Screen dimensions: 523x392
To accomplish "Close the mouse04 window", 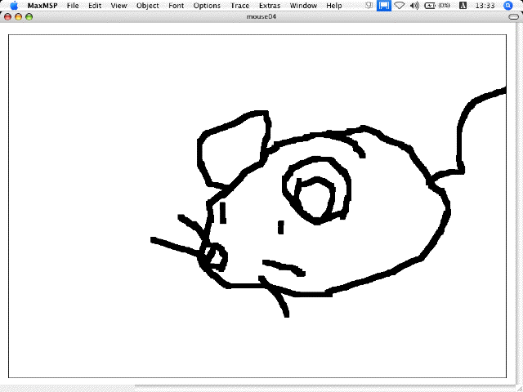I will click(x=7, y=17).
